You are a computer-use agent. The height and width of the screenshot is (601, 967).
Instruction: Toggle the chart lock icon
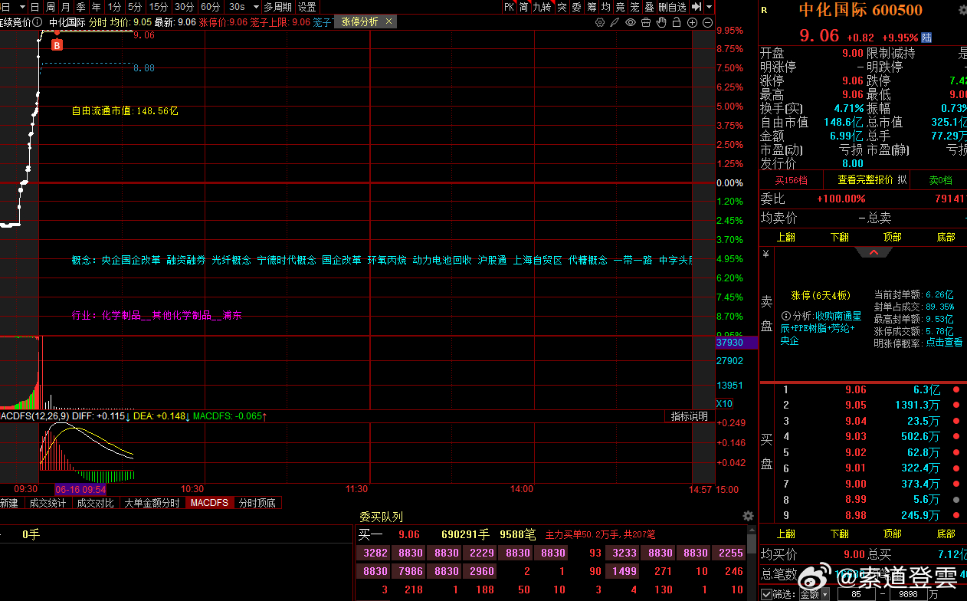click(x=677, y=22)
